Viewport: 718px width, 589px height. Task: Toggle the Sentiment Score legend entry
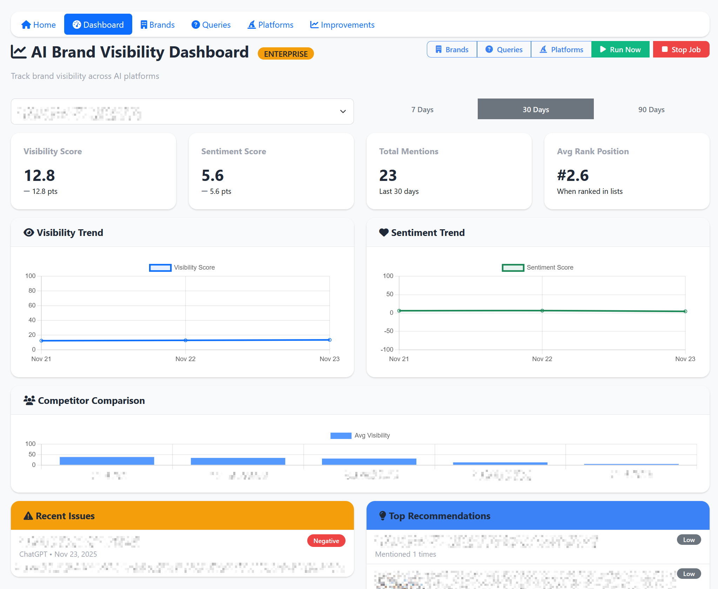click(x=538, y=267)
